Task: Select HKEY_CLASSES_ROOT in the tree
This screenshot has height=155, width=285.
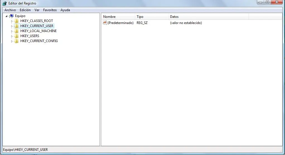Action: [x=37, y=21]
